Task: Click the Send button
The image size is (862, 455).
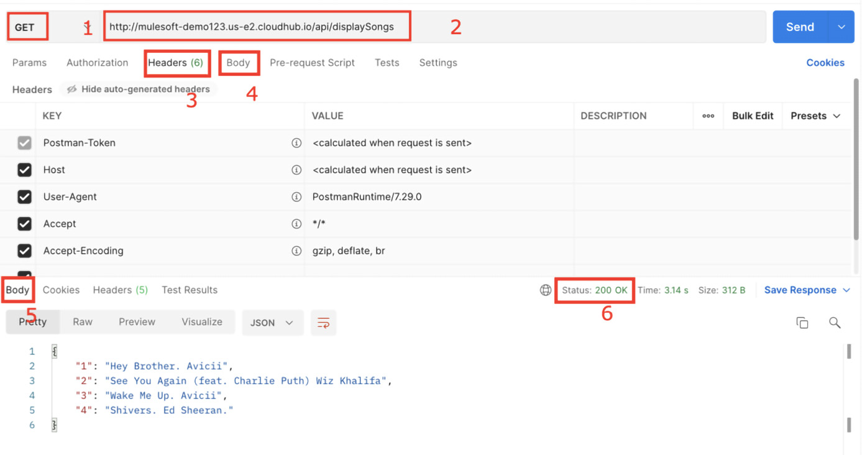Action: tap(800, 27)
